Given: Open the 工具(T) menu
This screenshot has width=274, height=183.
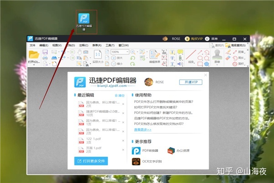Looking at the screenshot, I should [110, 45].
